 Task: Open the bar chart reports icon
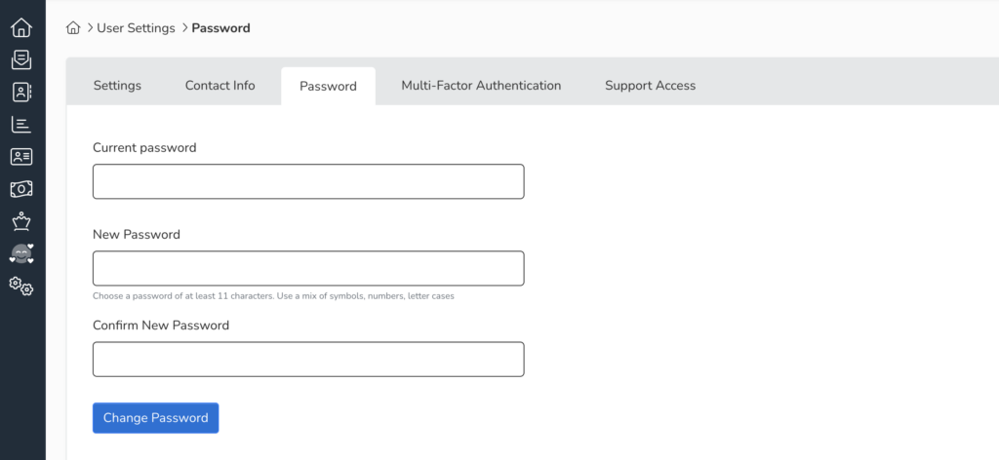click(21, 125)
